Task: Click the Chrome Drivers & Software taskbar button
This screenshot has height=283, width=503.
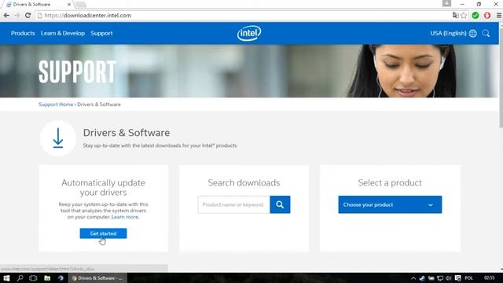Action: 97,277
